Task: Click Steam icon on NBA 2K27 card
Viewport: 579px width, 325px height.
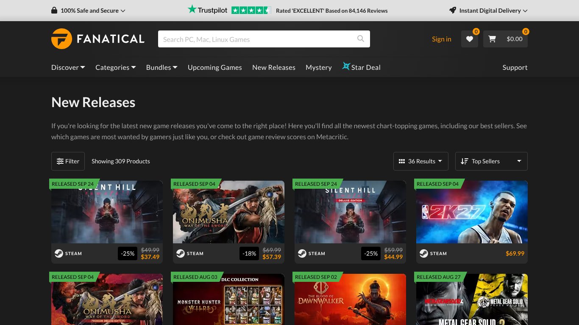Action: coord(424,253)
